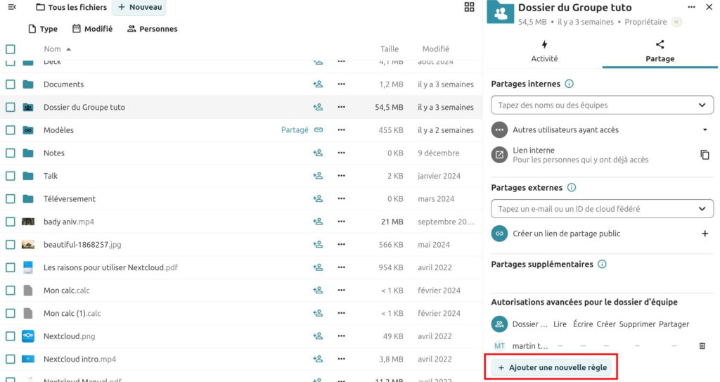Click Créer un lien de partage public
This screenshot has height=382, width=720.
566,234
